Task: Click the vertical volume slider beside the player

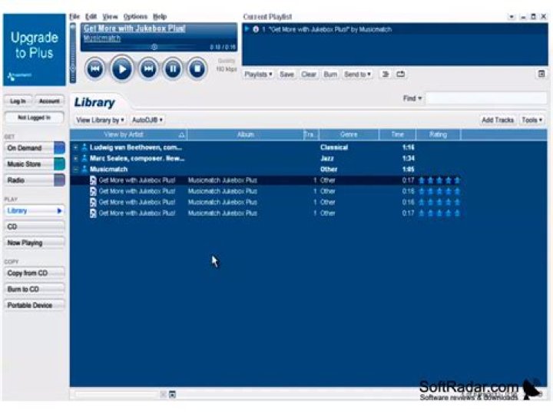Action: (73, 53)
